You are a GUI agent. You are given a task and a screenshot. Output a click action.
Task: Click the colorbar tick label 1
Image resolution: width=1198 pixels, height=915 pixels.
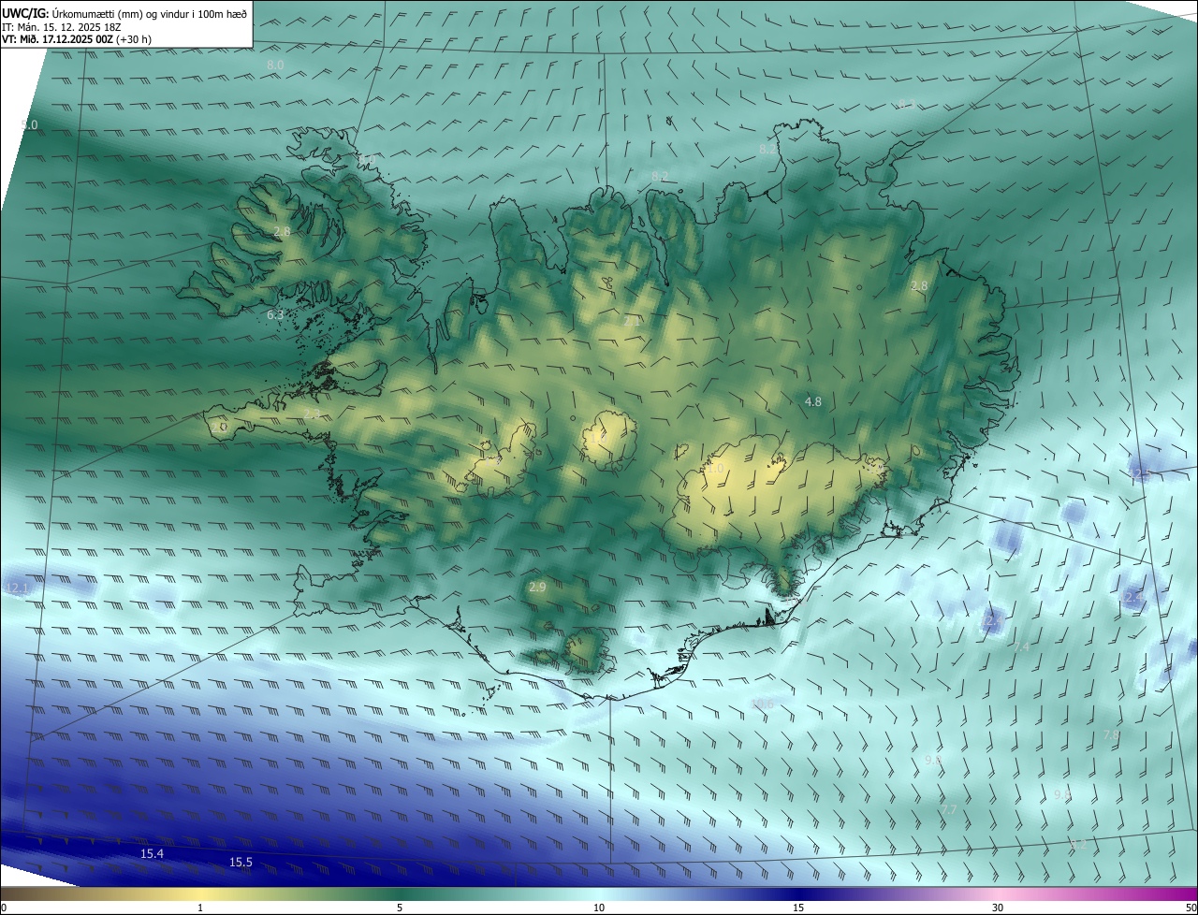tap(200, 908)
